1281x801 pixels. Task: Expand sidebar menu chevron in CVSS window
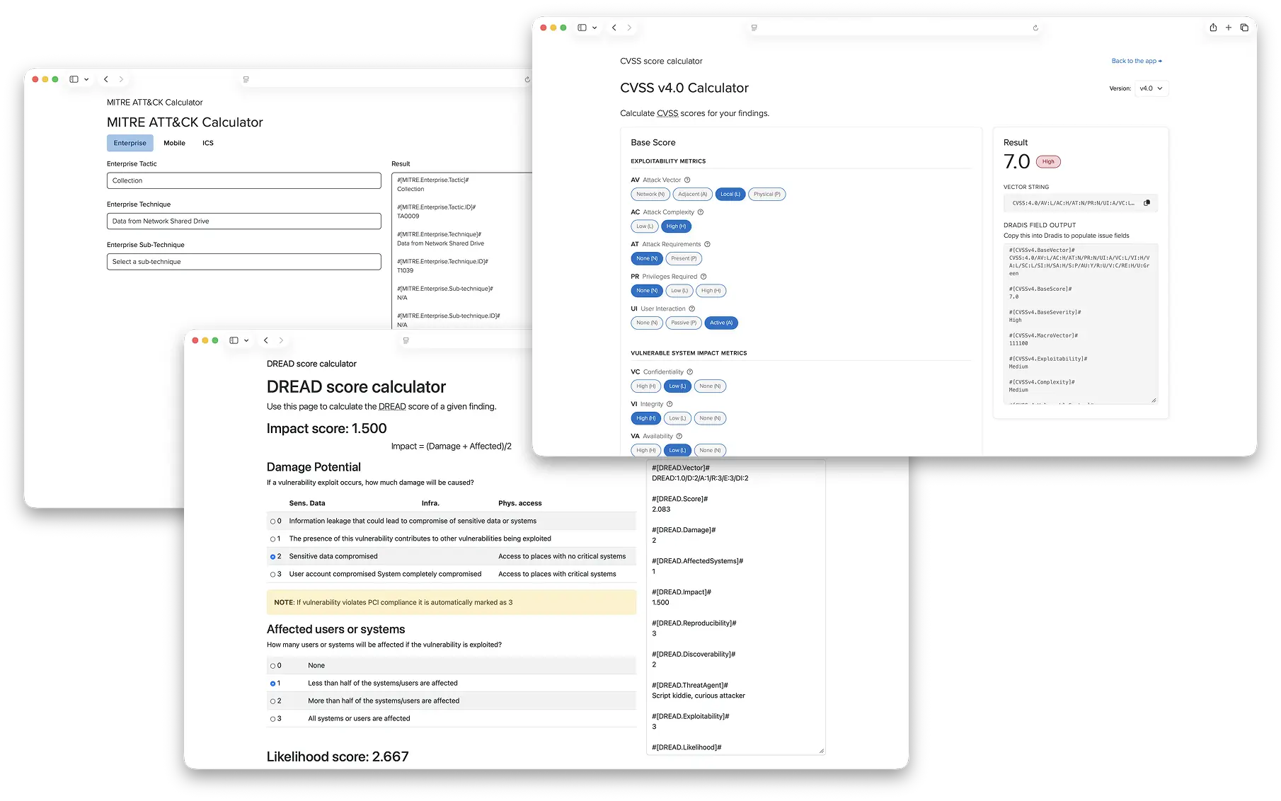(x=594, y=28)
